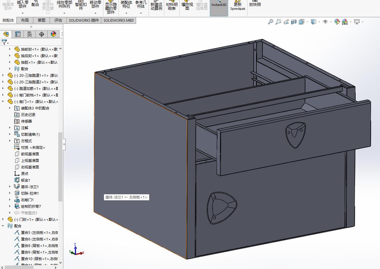Image resolution: width=380 pixels, height=269 pixels.
Task: Select the 重合5 mate in tree
Action: [x=36, y=232]
